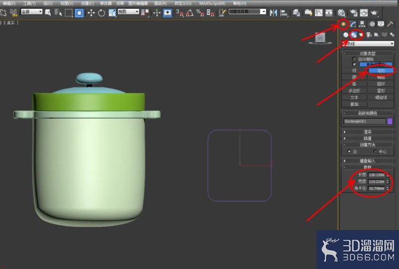Viewport: 399px width, 269px height.
Task: Click the Mirror tool icon
Action: point(273,13)
